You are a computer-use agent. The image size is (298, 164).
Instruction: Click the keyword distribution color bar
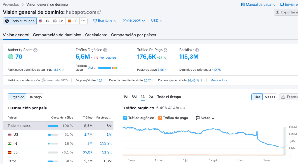(x=108, y=68)
